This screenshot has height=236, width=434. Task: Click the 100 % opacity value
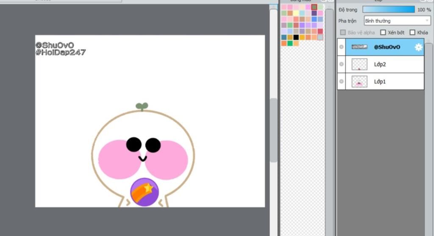point(424,10)
